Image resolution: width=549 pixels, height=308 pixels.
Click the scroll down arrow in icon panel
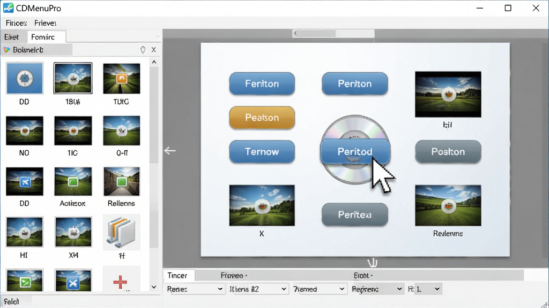[154, 287]
